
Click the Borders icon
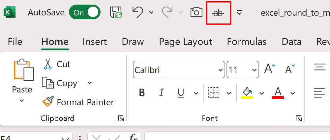[214, 93]
